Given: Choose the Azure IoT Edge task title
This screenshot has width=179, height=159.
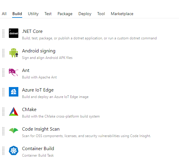Looking at the screenshot, I should point(38,90).
